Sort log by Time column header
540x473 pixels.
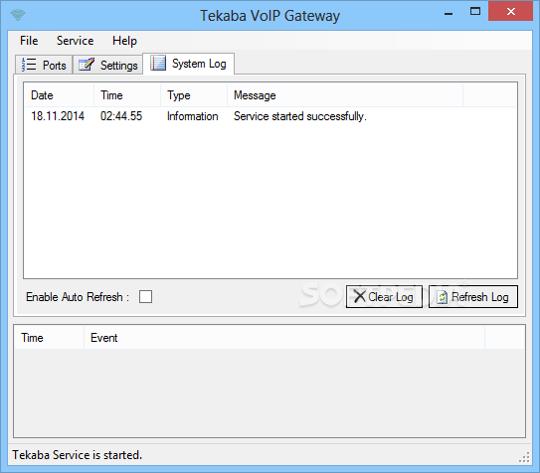127,95
